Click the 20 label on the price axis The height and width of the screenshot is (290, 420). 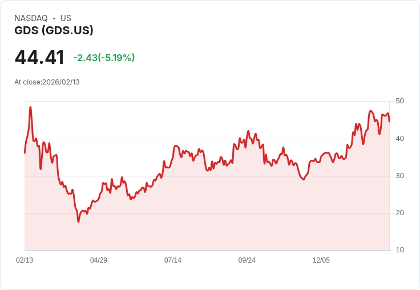(399, 212)
